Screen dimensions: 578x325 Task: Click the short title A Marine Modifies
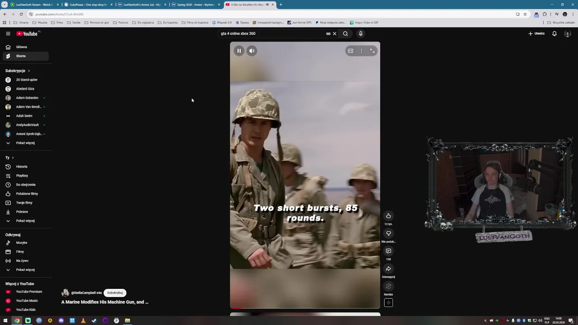coord(105,302)
